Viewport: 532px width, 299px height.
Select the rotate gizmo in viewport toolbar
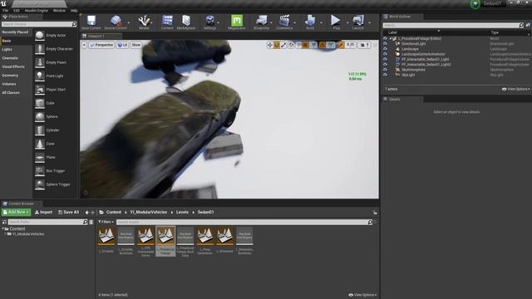coord(277,45)
